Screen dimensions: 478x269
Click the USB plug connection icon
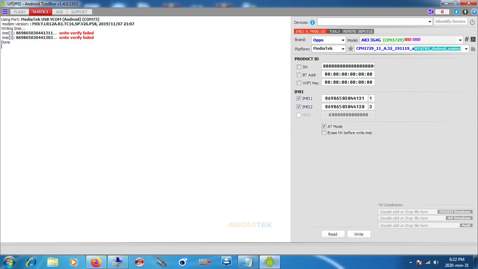465,12
